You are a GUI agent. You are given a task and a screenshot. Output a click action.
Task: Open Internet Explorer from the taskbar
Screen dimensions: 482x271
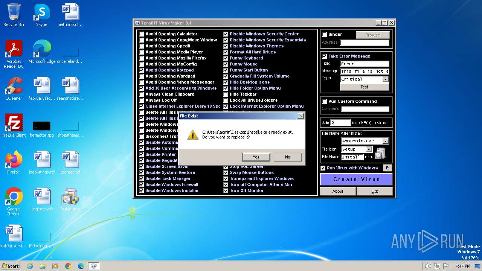30,266
